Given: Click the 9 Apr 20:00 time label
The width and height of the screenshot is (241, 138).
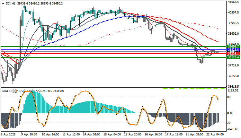Looking at the screenshot, I should (29, 134).
